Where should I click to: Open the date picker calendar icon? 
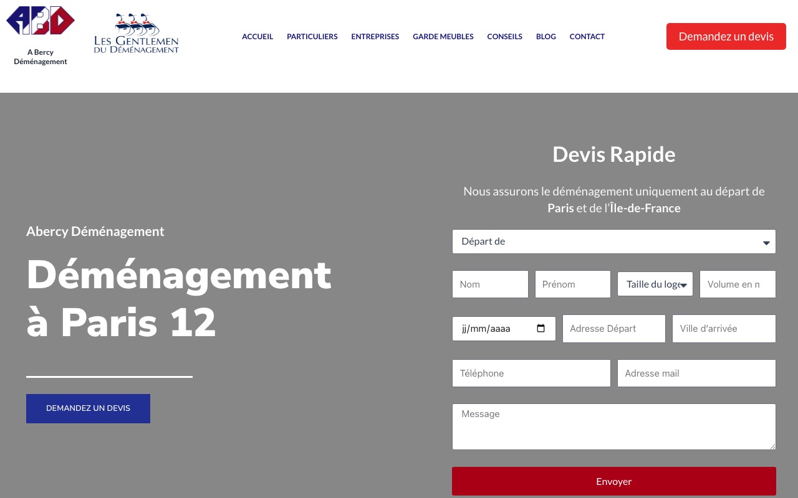tap(541, 328)
